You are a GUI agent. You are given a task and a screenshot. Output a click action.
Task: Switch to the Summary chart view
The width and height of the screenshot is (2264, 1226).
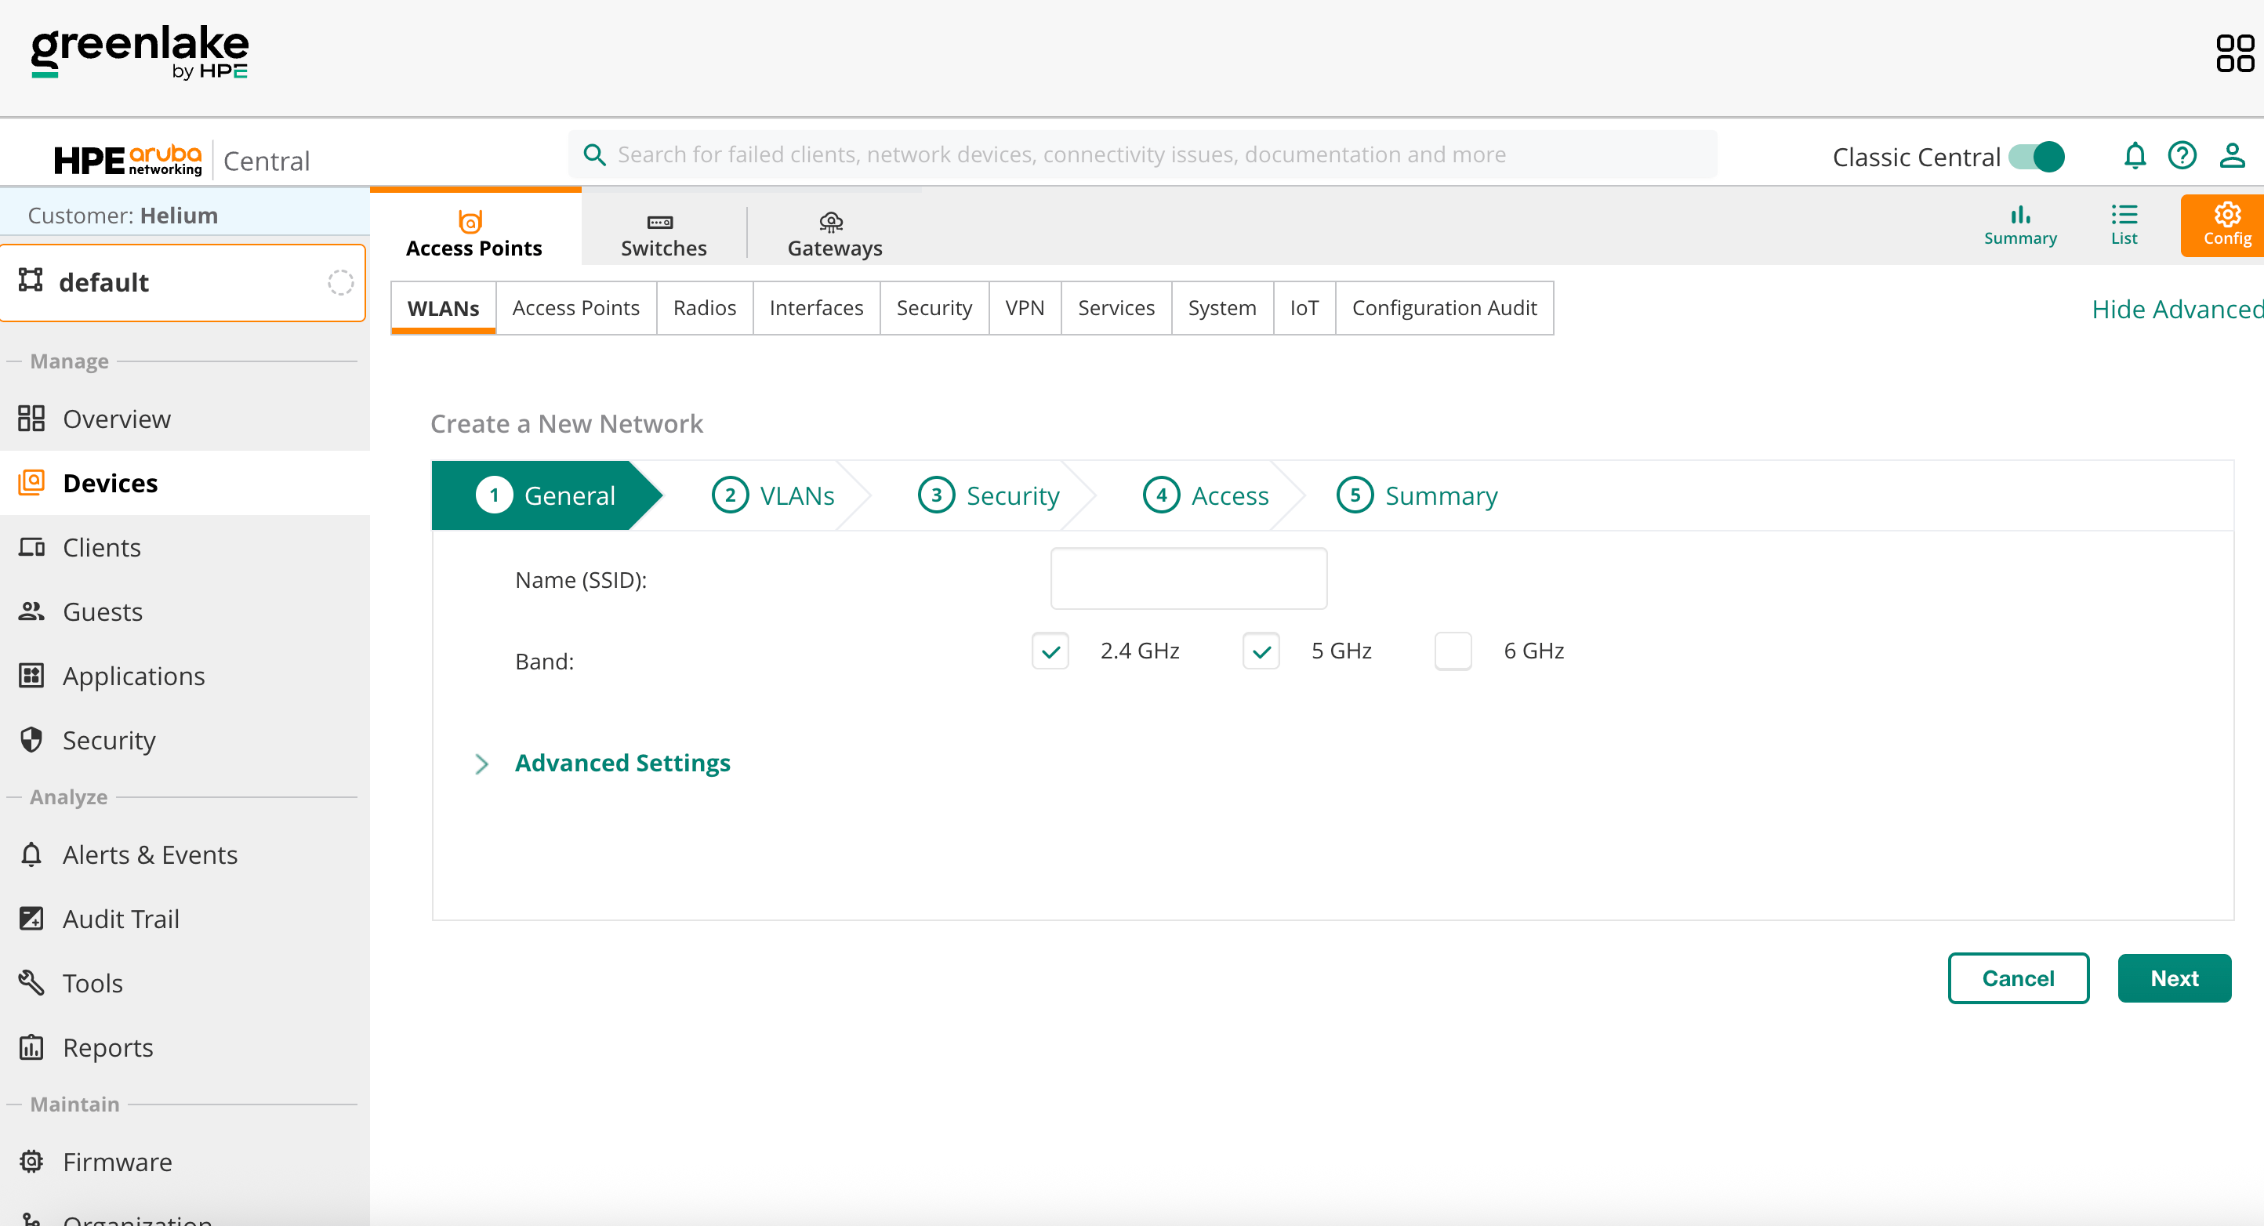coord(2019,225)
